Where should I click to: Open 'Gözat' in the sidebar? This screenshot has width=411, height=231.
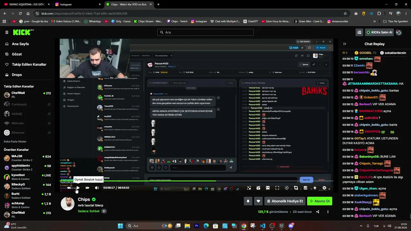coord(17,54)
